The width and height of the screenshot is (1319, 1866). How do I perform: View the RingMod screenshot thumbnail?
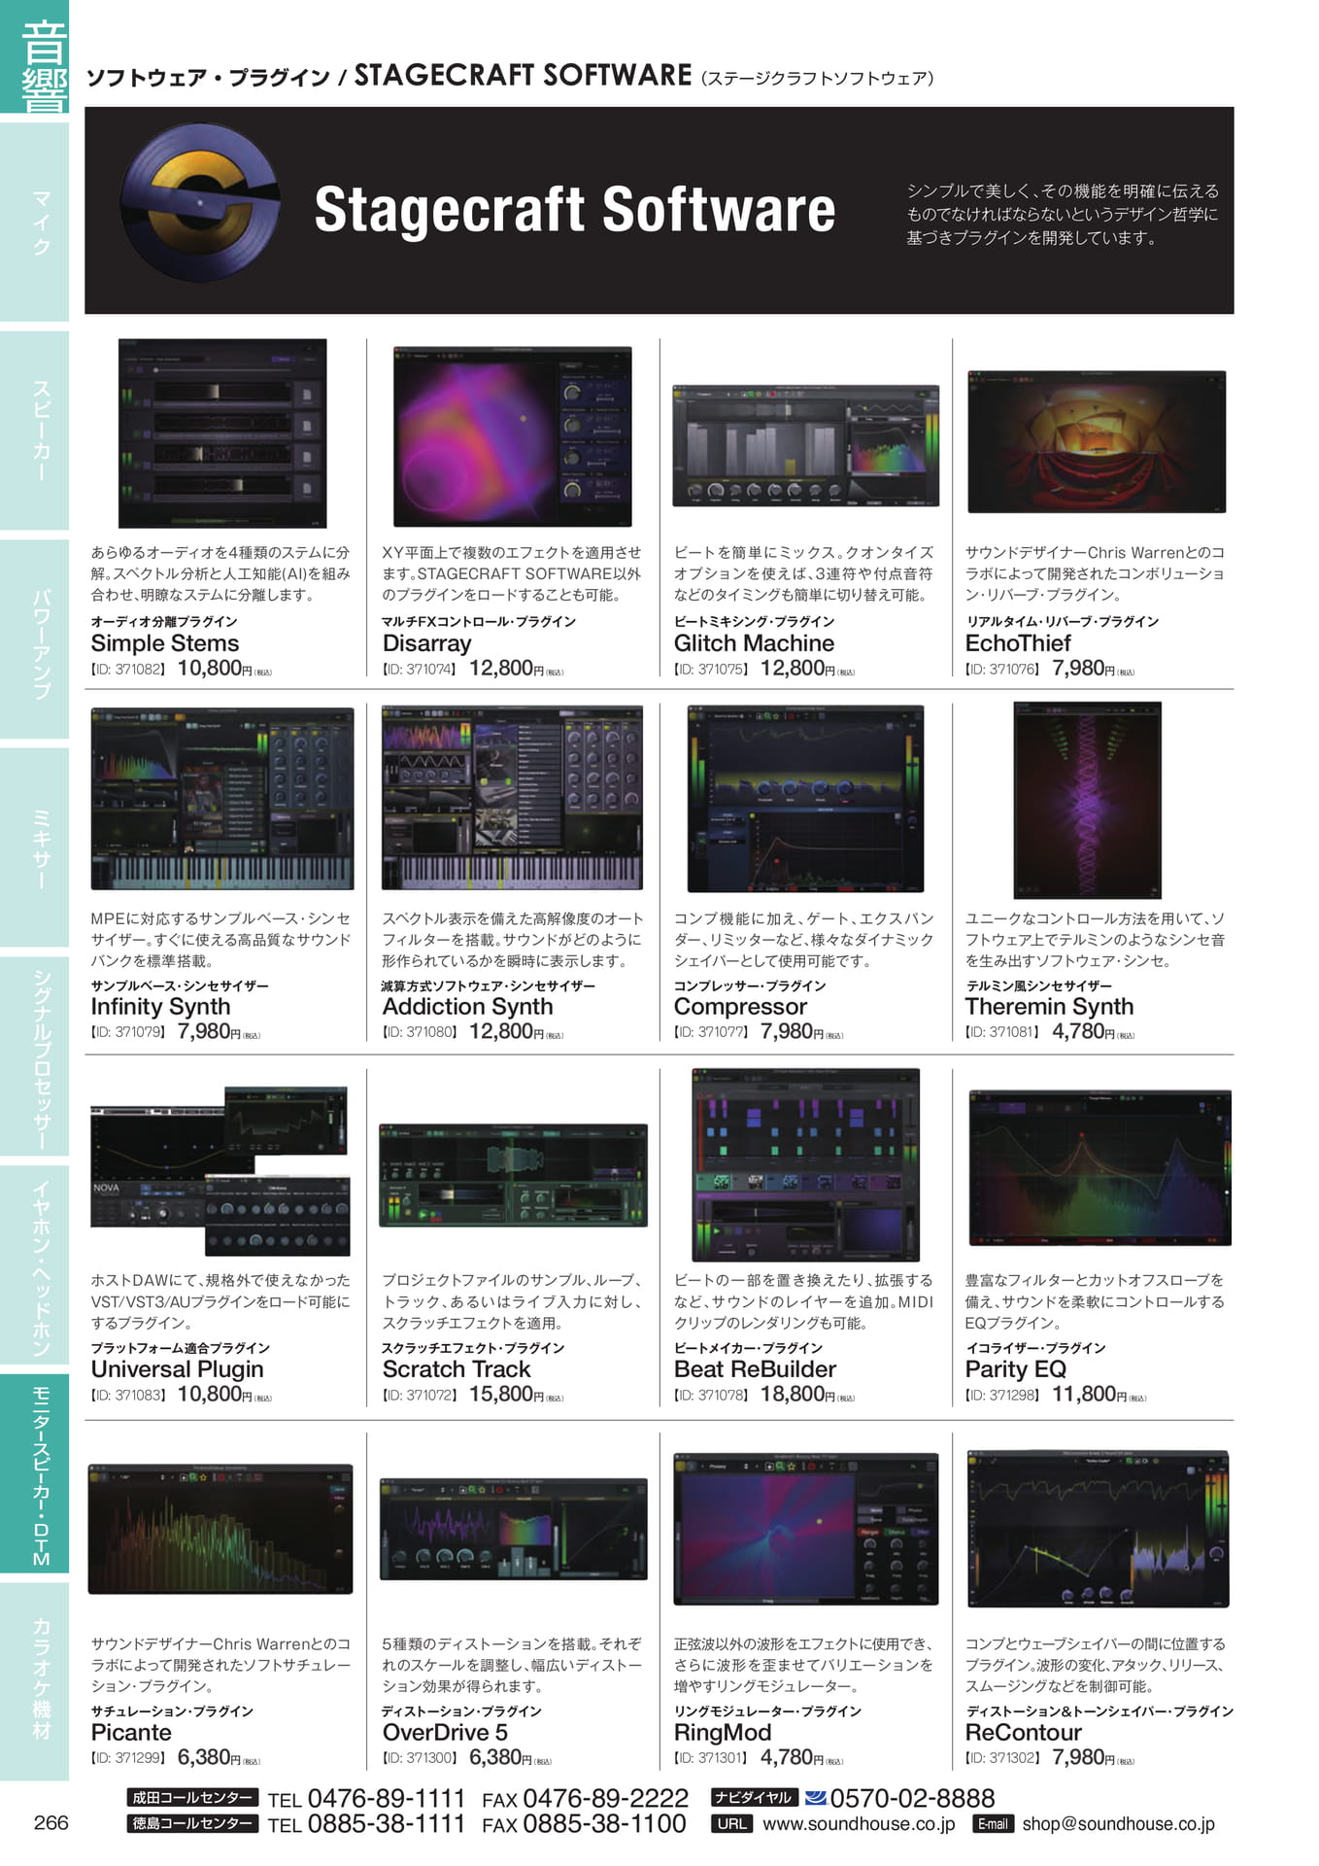[806, 1529]
